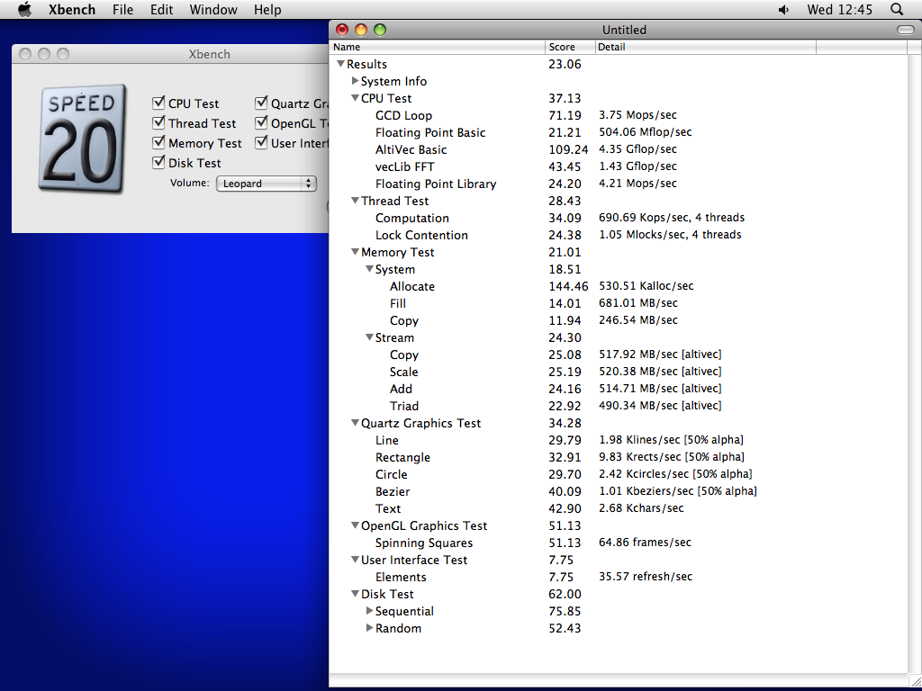Image resolution: width=922 pixels, height=691 pixels.
Task: Click the volume speaker icon
Action: tap(783, 9)
